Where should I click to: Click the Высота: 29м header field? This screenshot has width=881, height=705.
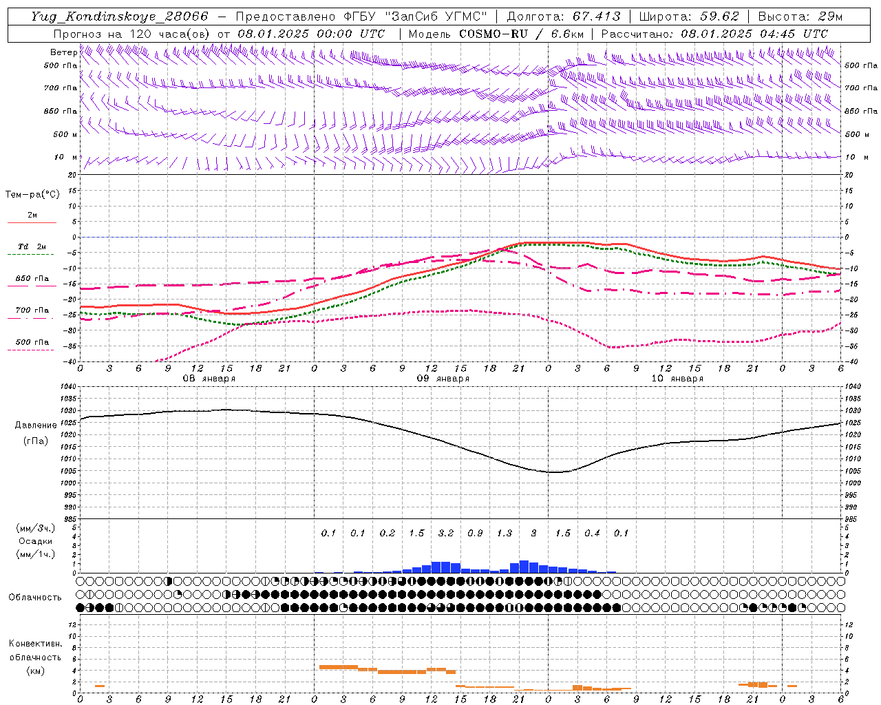[x=800, y=17]
